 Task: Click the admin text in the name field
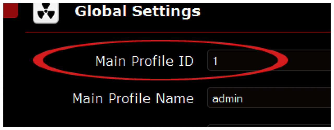pyautogui.click(x=227, y=99)
